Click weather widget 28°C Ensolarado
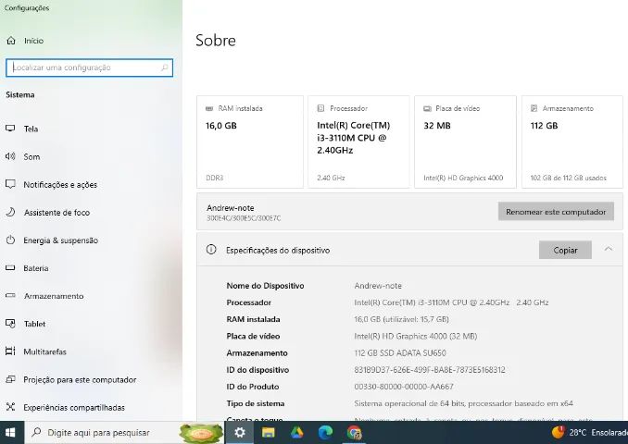Viewport: 628px width, 444px height. tap(589, 432)
